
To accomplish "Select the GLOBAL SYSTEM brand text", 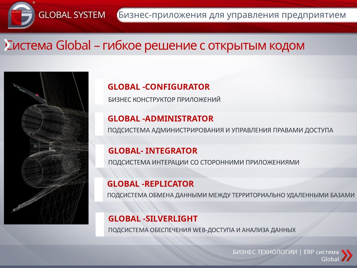I will pyautogui.click(x=72, y=15).
